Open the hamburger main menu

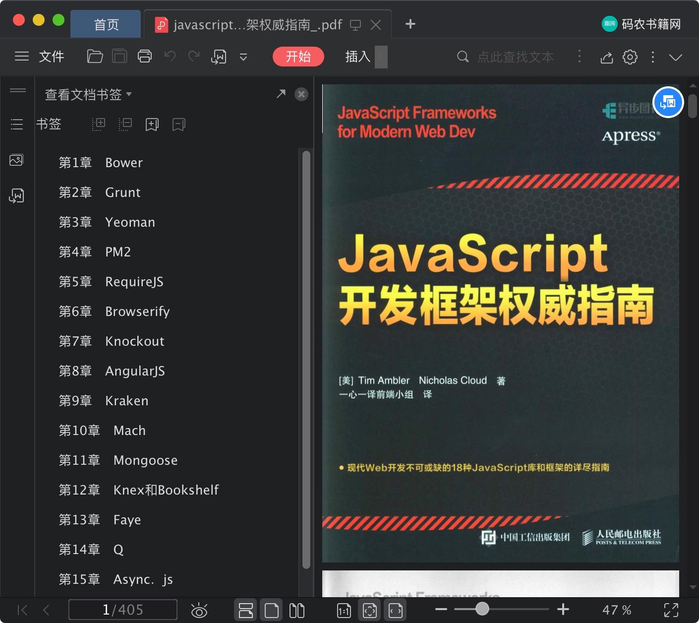(22, 57)
